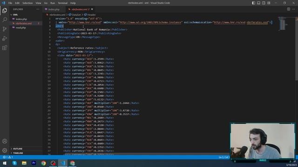Open the Run menu

[53, 3]
